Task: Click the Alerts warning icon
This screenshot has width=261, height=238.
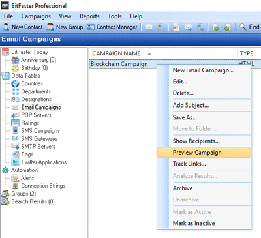Action: pyautogui.click(x=15, y=178)
